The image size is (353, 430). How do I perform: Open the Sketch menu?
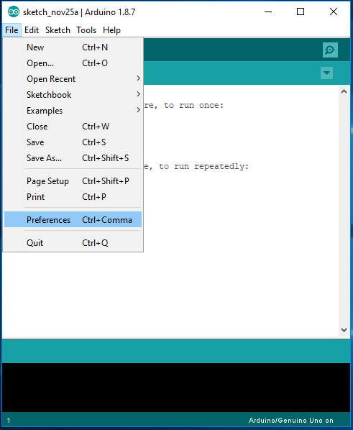pos(58,30)
